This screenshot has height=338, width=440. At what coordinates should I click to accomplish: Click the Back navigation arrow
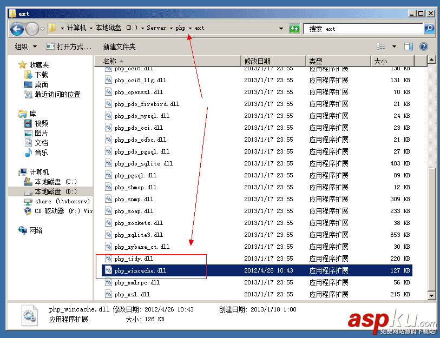17,29
